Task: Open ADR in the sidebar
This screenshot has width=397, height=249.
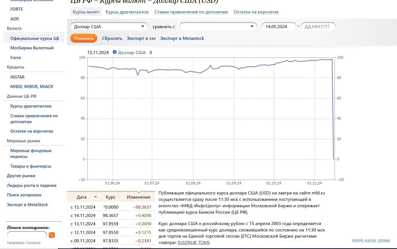Action: [15, 19]
